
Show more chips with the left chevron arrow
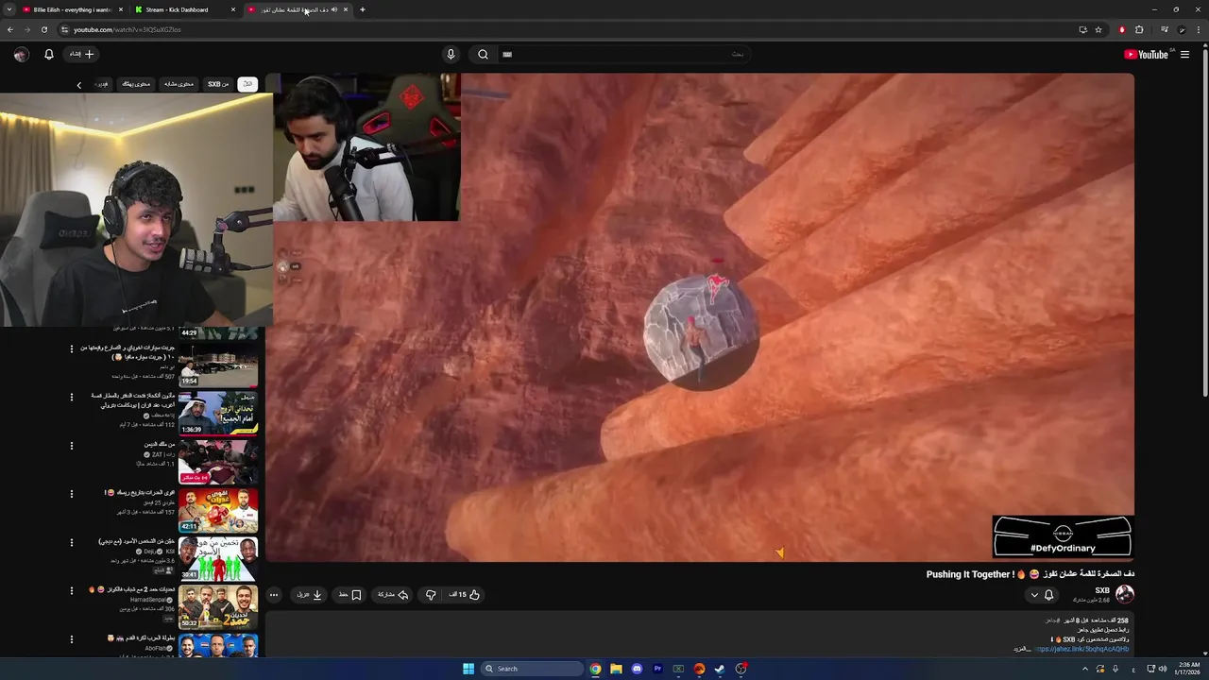tap(79, 85)
